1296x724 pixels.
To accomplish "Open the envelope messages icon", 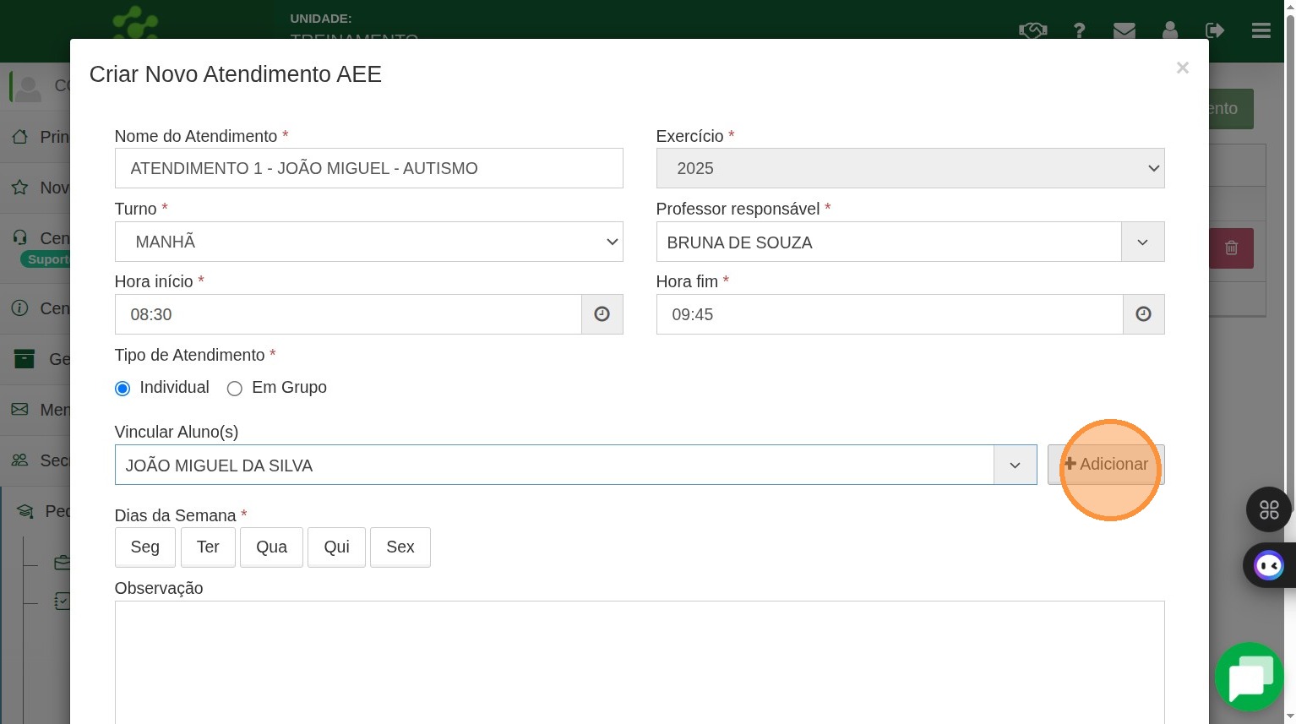I will pyautogui.click(x=1124, y=30).
